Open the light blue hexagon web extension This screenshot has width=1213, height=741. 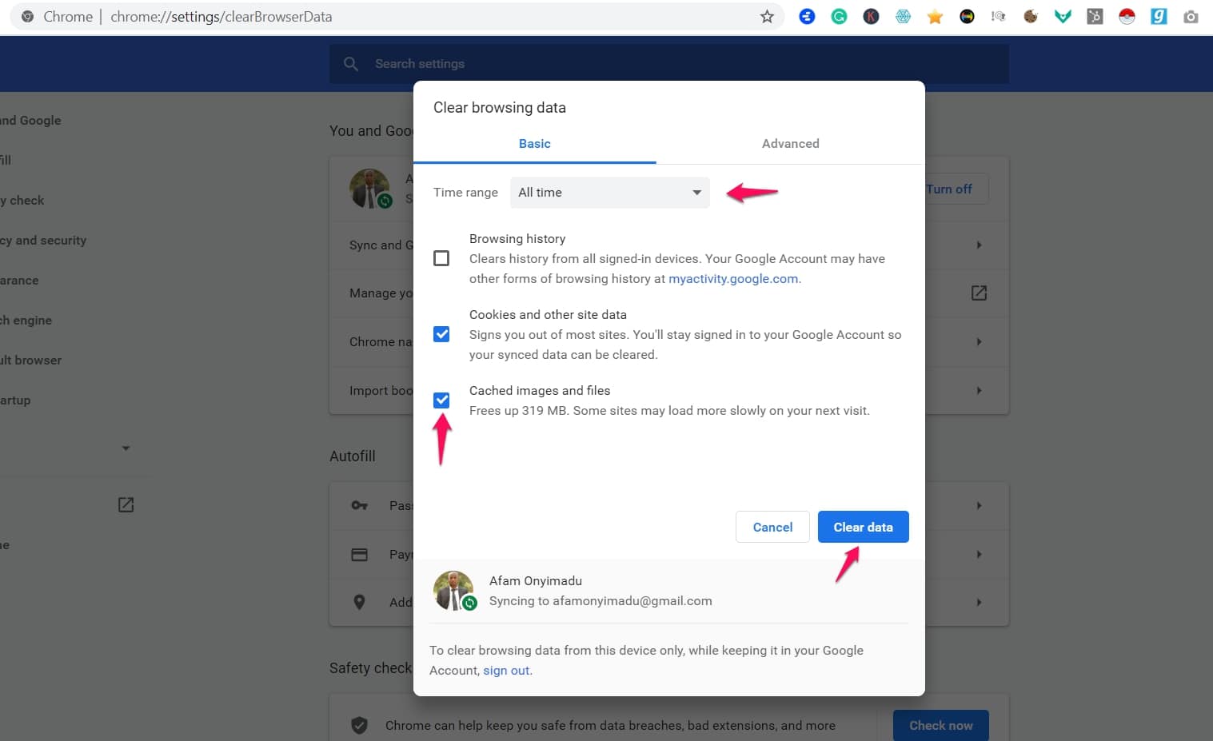[x=903, y=17]
